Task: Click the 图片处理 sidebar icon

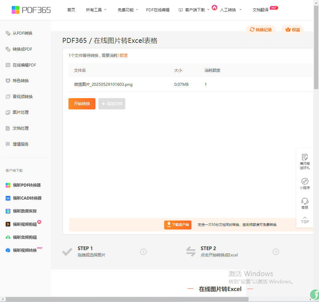Action: click(8, 112)
